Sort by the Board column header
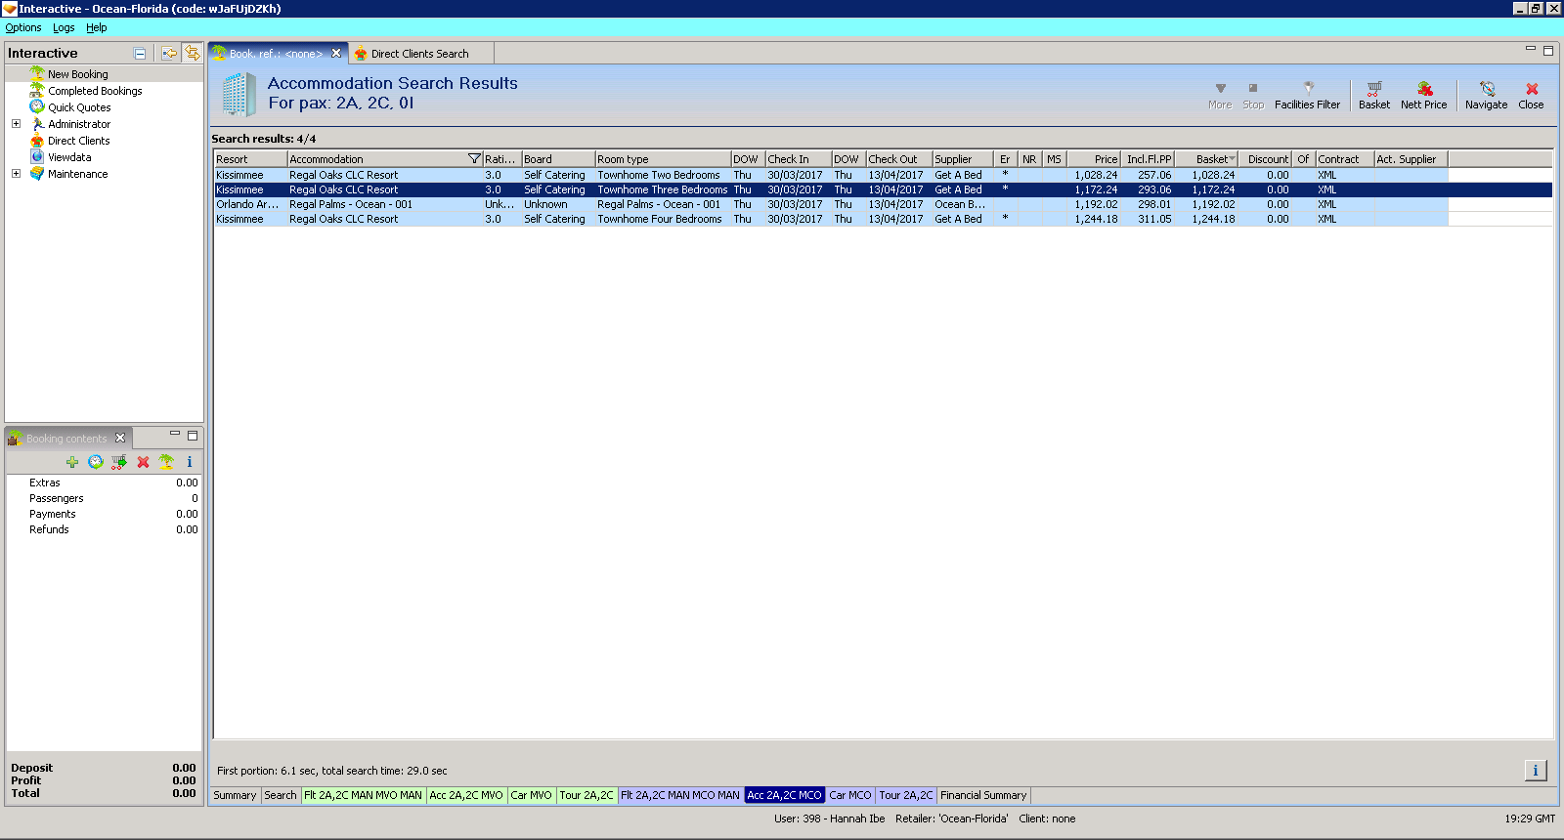 (558, 159)
